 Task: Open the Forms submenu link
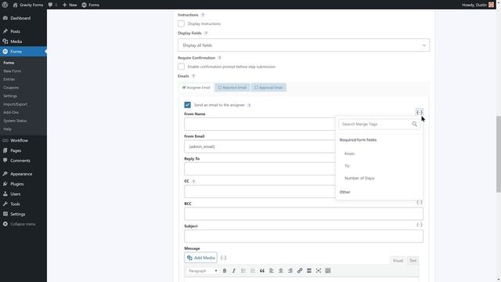9,63
